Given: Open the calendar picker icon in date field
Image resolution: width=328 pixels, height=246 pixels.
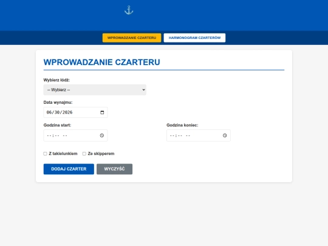Looking at the screenshot, I should (x=102, y=112).
